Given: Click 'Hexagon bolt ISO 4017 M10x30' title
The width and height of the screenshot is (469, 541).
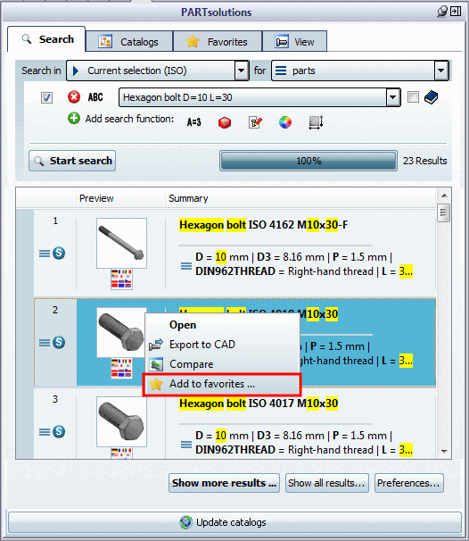Looking at the screenshot, I should pos(259,404).
